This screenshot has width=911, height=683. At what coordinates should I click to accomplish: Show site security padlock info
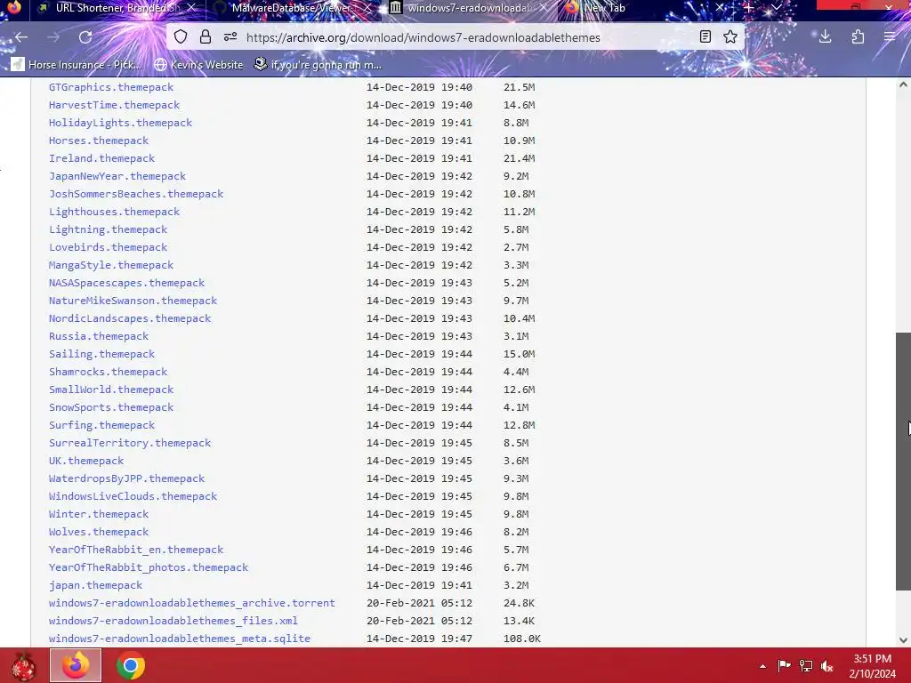[206, 37]
